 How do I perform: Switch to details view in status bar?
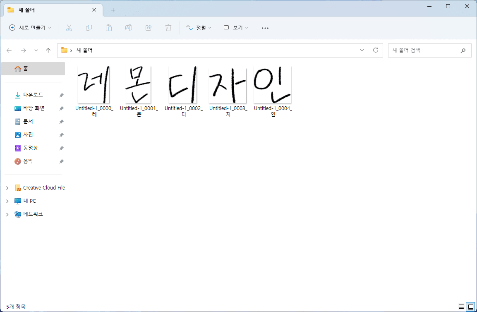point(460,307)
